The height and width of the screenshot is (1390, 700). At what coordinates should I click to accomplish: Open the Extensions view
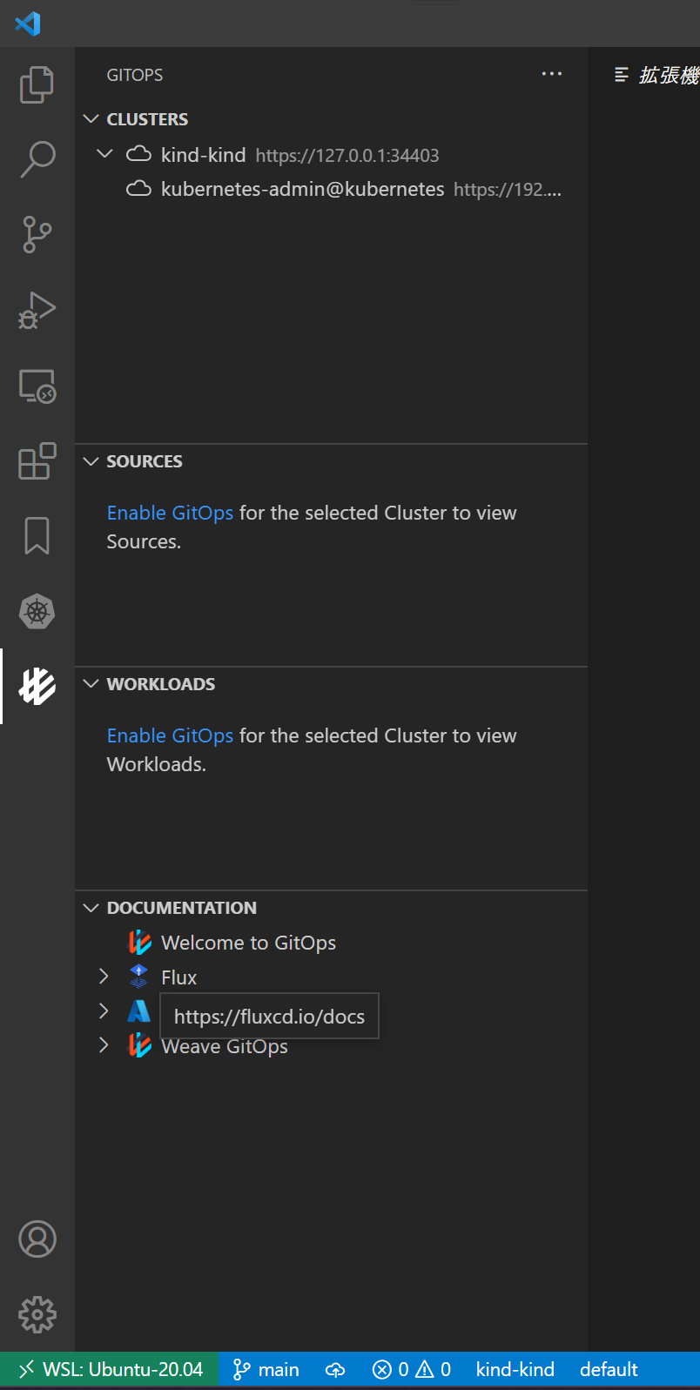coord(37,461)
